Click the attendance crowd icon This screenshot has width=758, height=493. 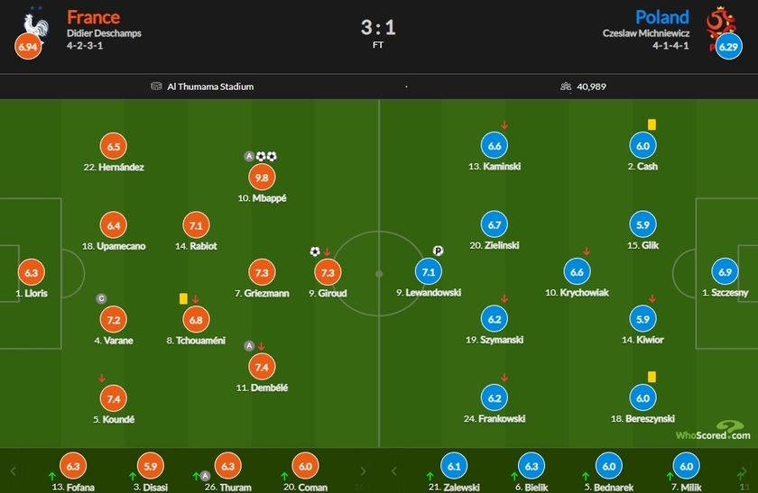point(566,87)
